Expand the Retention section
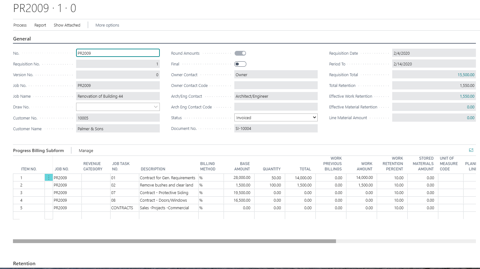This screenshot has width=480, height=269. [24, 263]
